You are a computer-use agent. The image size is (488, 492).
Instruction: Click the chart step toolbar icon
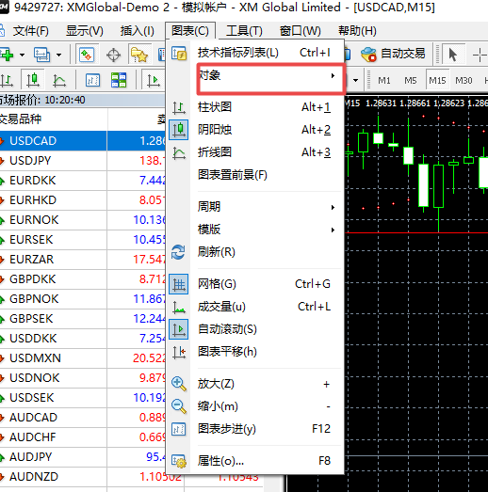tap(92, 80)
